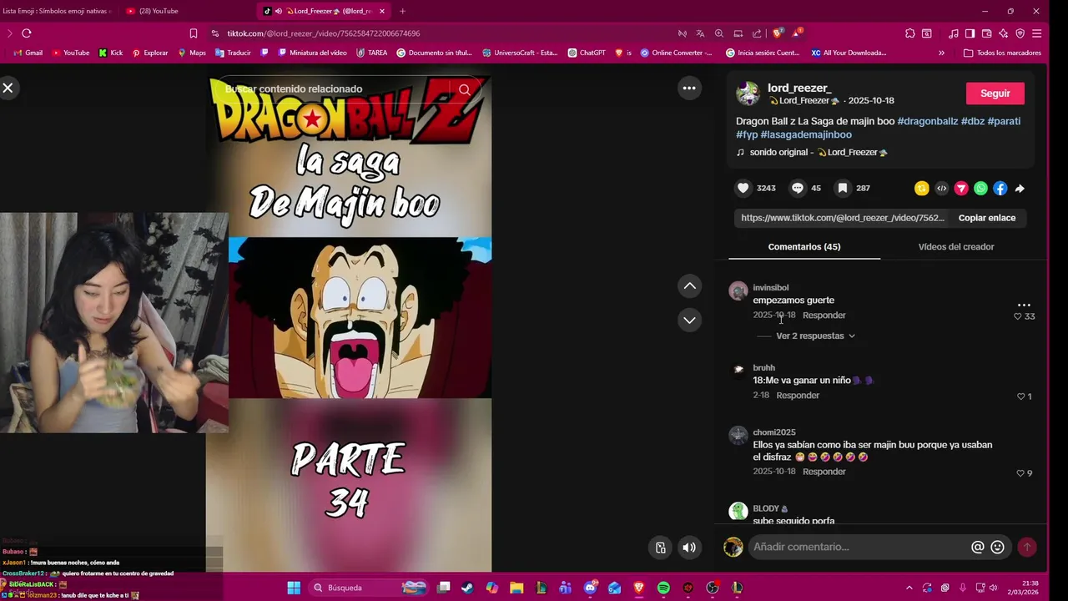Go to the previous video with up arrow
This screenshot has height=601, width=1068.
coord(689,286)
